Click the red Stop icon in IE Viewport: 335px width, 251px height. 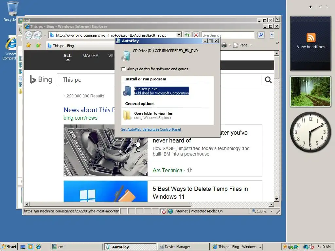point(196,35)
